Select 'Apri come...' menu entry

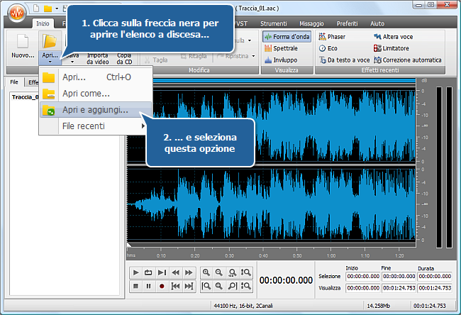click(85, 94)
